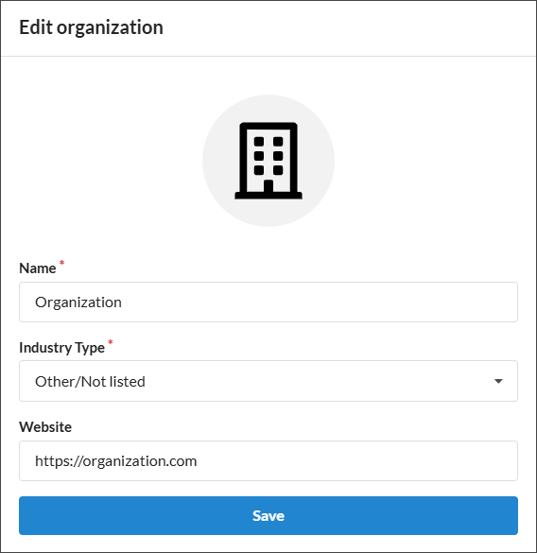Image resolution: width=537 pixels, height=553 pixels.
Task: Click the building icon's door
Action: point(268,186)
